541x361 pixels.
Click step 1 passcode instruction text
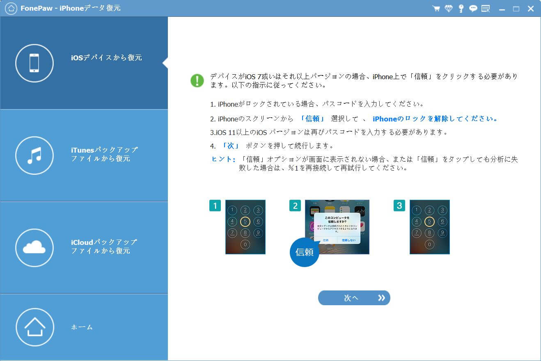point(317,104)
